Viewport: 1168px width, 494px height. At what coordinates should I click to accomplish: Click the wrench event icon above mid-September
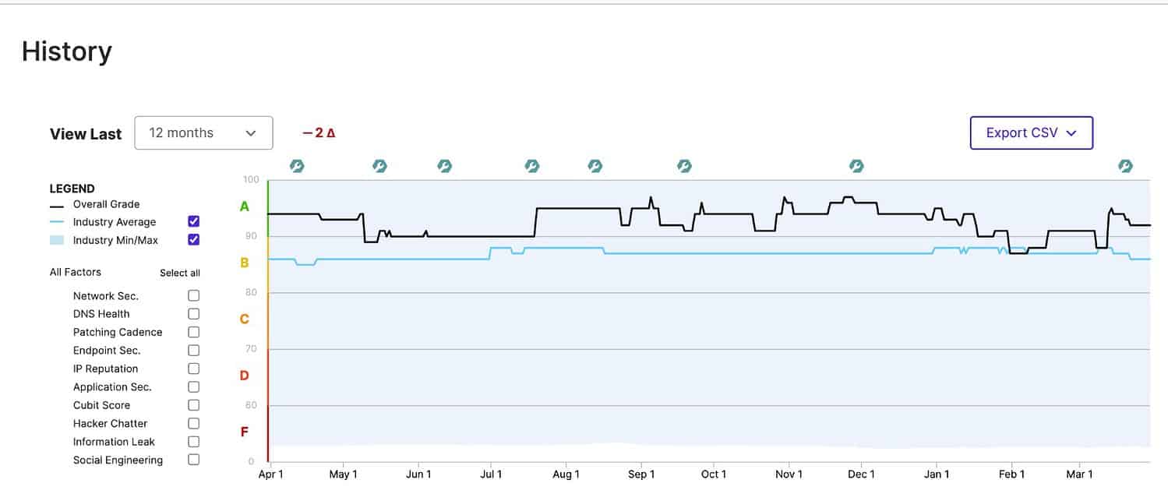coord(684,166)
